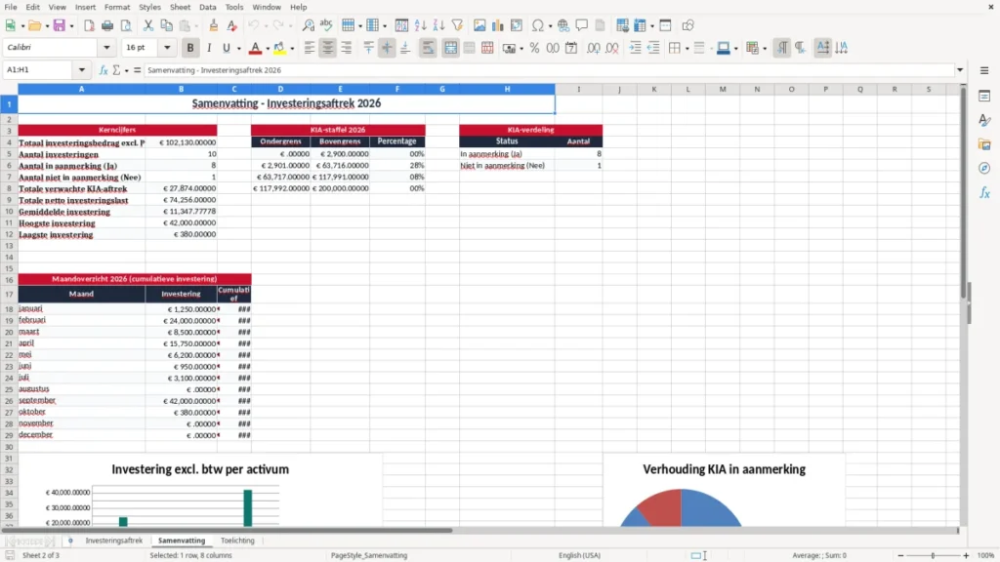Toggle Center Vertically alignment
Screen dimensions: 1000x562
coord(387,48)
